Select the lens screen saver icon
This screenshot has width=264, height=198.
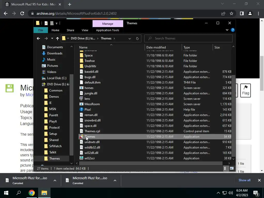click(81, 99)
